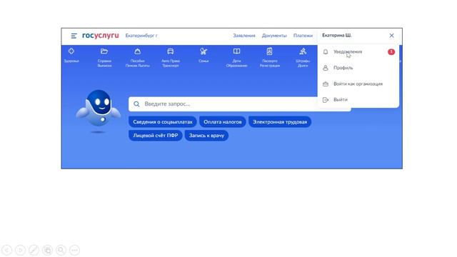Close the user menu with the X
Screen dimensions: 457x257
[x=391, y=36]
